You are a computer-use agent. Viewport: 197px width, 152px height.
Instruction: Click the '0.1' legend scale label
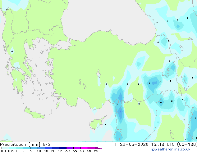(x=3, y=151)
